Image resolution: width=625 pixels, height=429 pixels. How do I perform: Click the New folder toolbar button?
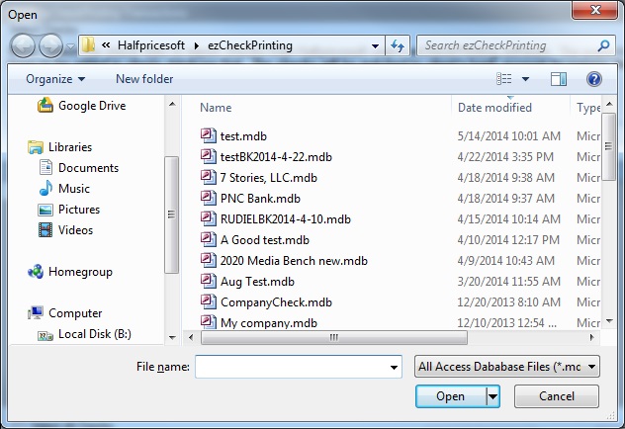coord(144,79)
